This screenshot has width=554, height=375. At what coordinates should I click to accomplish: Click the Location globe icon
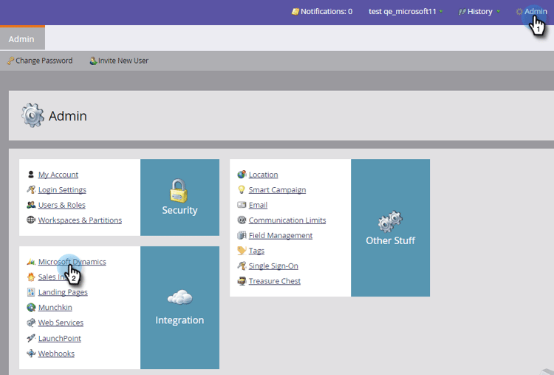(x=242, y=175)
